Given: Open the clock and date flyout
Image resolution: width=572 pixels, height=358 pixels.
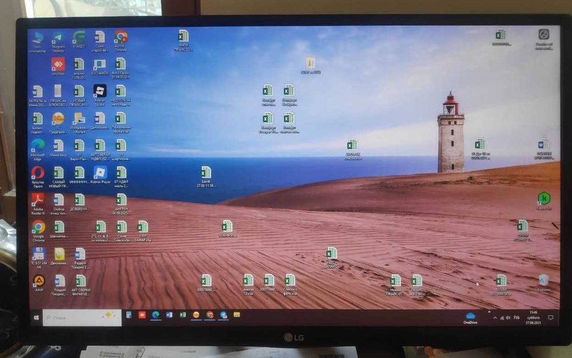Looking at the screenshot, I should (x=533, y=317).
